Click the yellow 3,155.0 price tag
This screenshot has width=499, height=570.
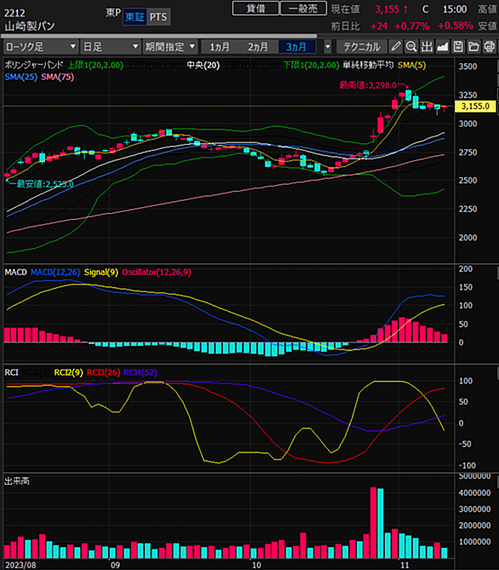click(475, 107)
